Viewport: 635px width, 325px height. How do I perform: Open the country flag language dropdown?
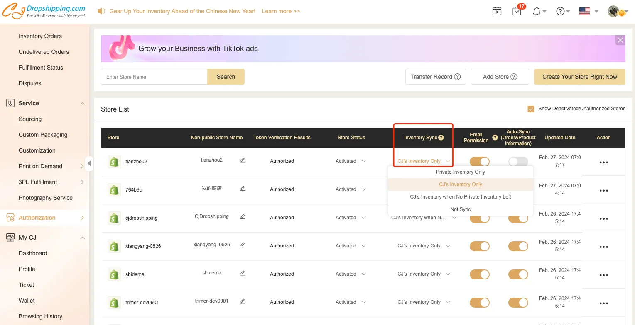pos(588,11)
